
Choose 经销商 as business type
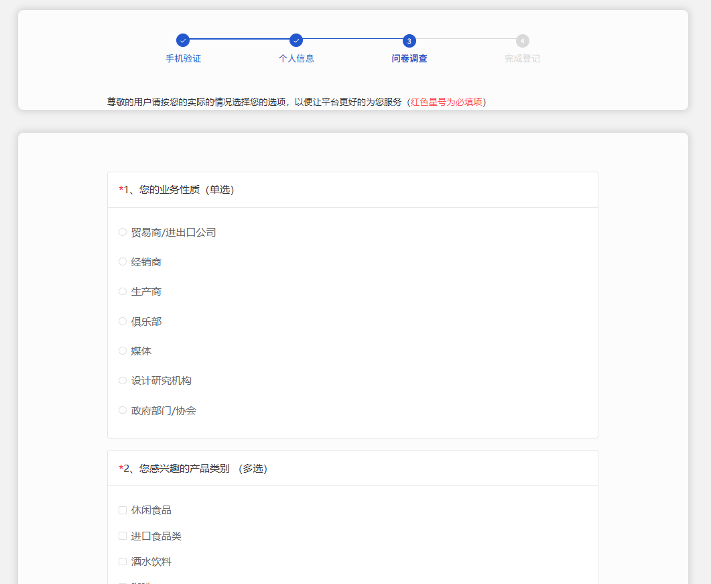[x=123, y=261]
